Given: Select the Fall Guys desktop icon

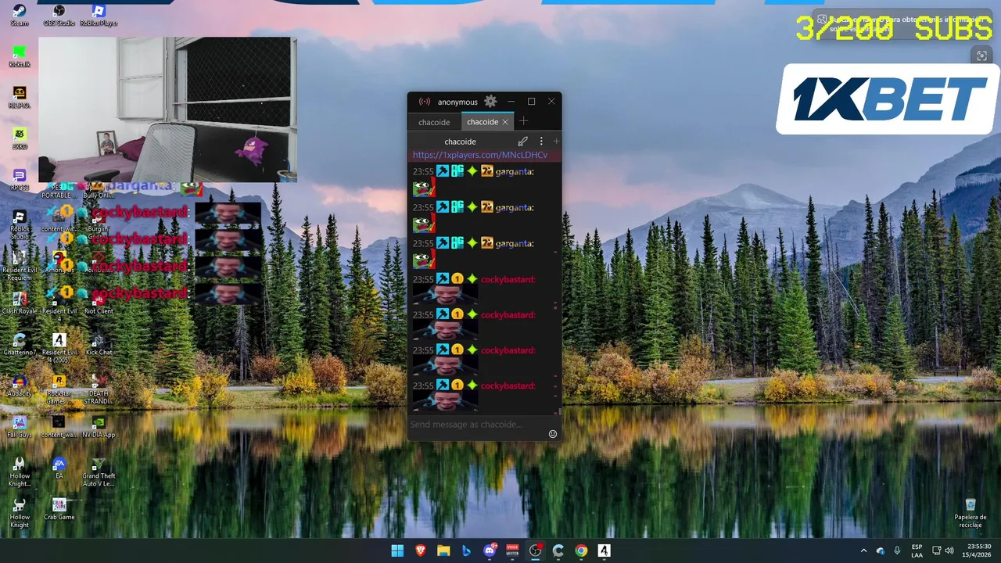Looking at the screenshot, I should click(20, 427).
